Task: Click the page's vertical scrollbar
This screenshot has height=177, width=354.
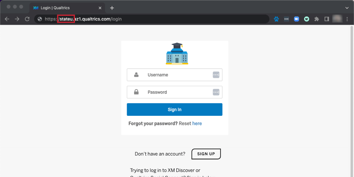Action: click(x=352, y=101)
